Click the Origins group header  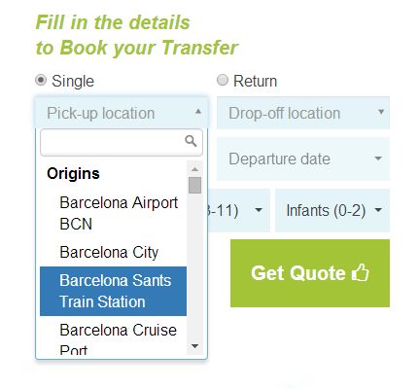point(73,173)
